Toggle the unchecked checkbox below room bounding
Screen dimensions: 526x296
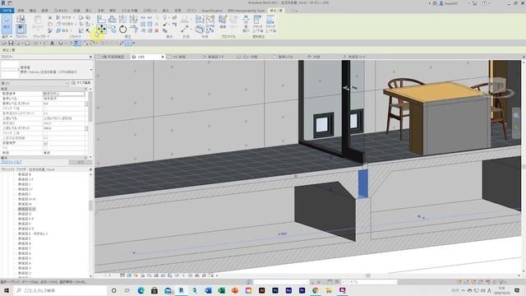click(x=46, y=148)
